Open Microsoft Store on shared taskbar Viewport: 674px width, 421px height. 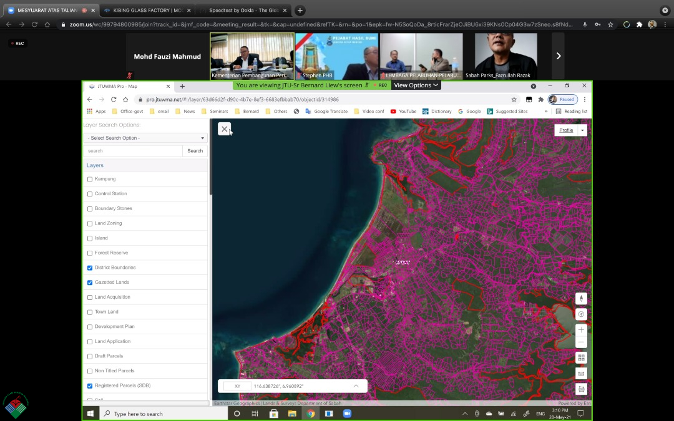(273, 414)
